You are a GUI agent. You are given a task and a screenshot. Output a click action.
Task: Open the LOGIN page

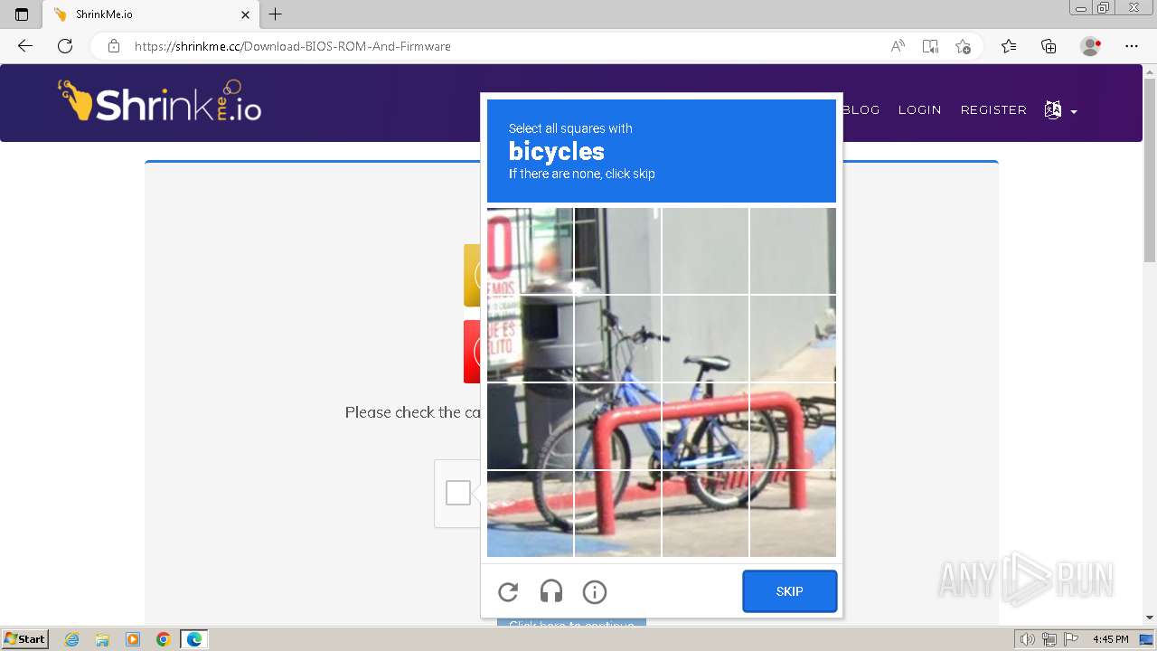(x=919, y=109)
